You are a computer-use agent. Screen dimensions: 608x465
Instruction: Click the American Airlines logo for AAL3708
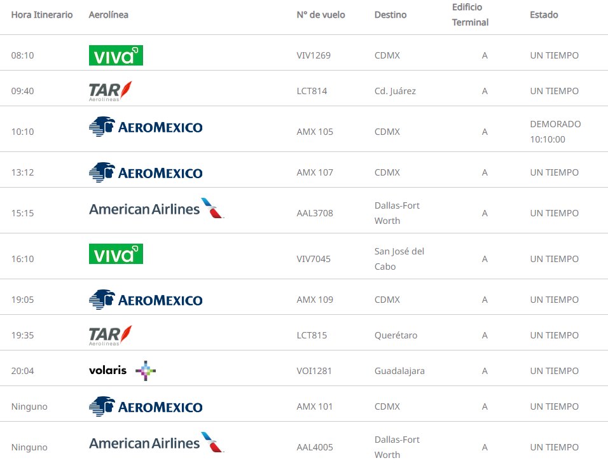click(x=156, y=208)
